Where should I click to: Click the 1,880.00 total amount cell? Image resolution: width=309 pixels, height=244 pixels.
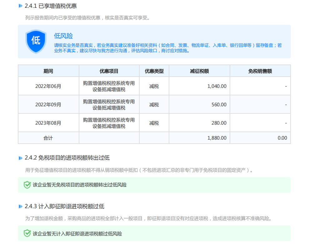217,138
